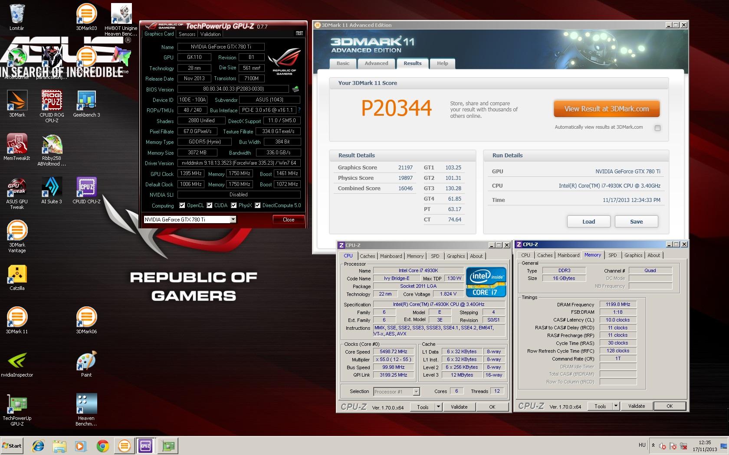Open Windows Explorer folder on taskbar
Viewport: 729px width, 455px height.
tap(59, 445)
